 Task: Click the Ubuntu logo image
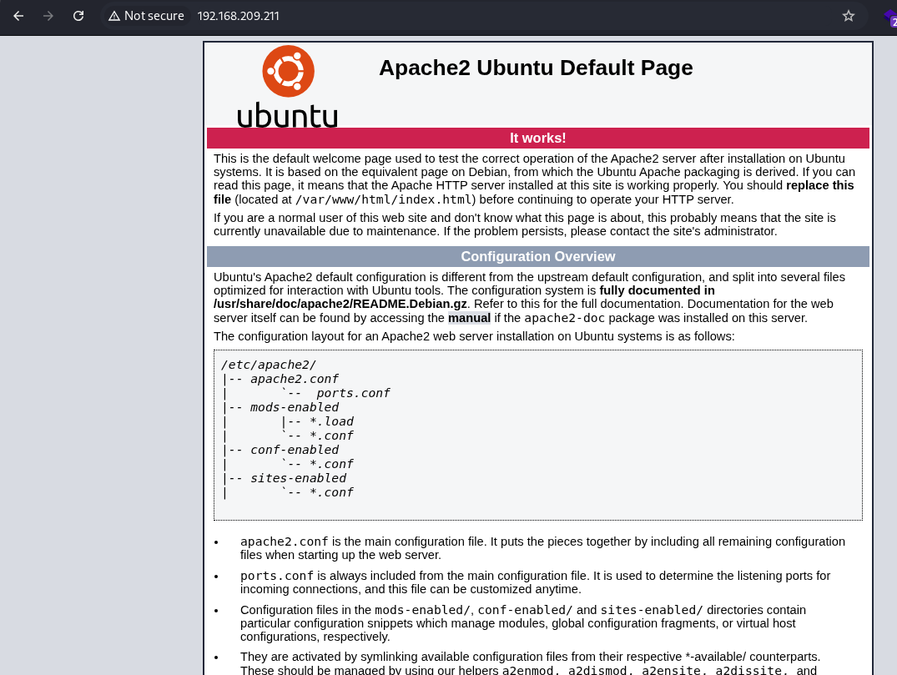tap(288, 87)
